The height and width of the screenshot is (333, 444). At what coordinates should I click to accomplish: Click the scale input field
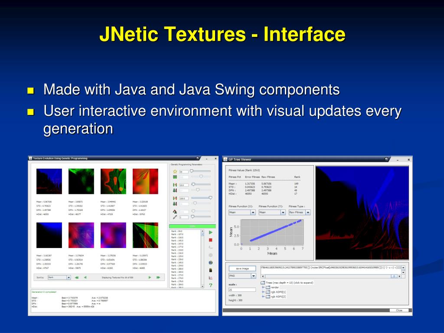pyautogui.click(x=242, y=290)
